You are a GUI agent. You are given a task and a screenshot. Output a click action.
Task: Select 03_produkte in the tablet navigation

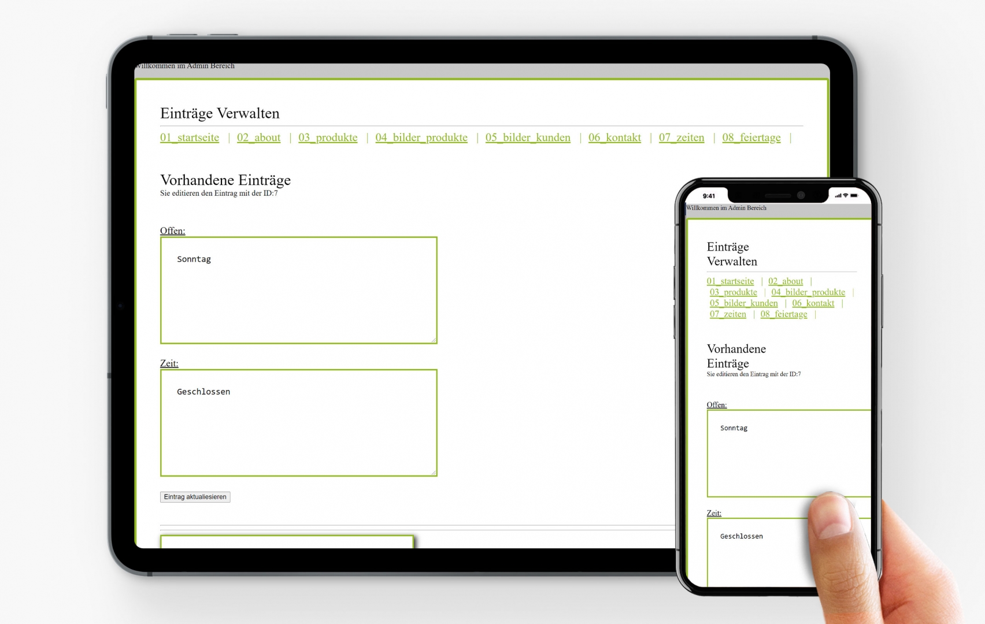[x=328, y=138]
